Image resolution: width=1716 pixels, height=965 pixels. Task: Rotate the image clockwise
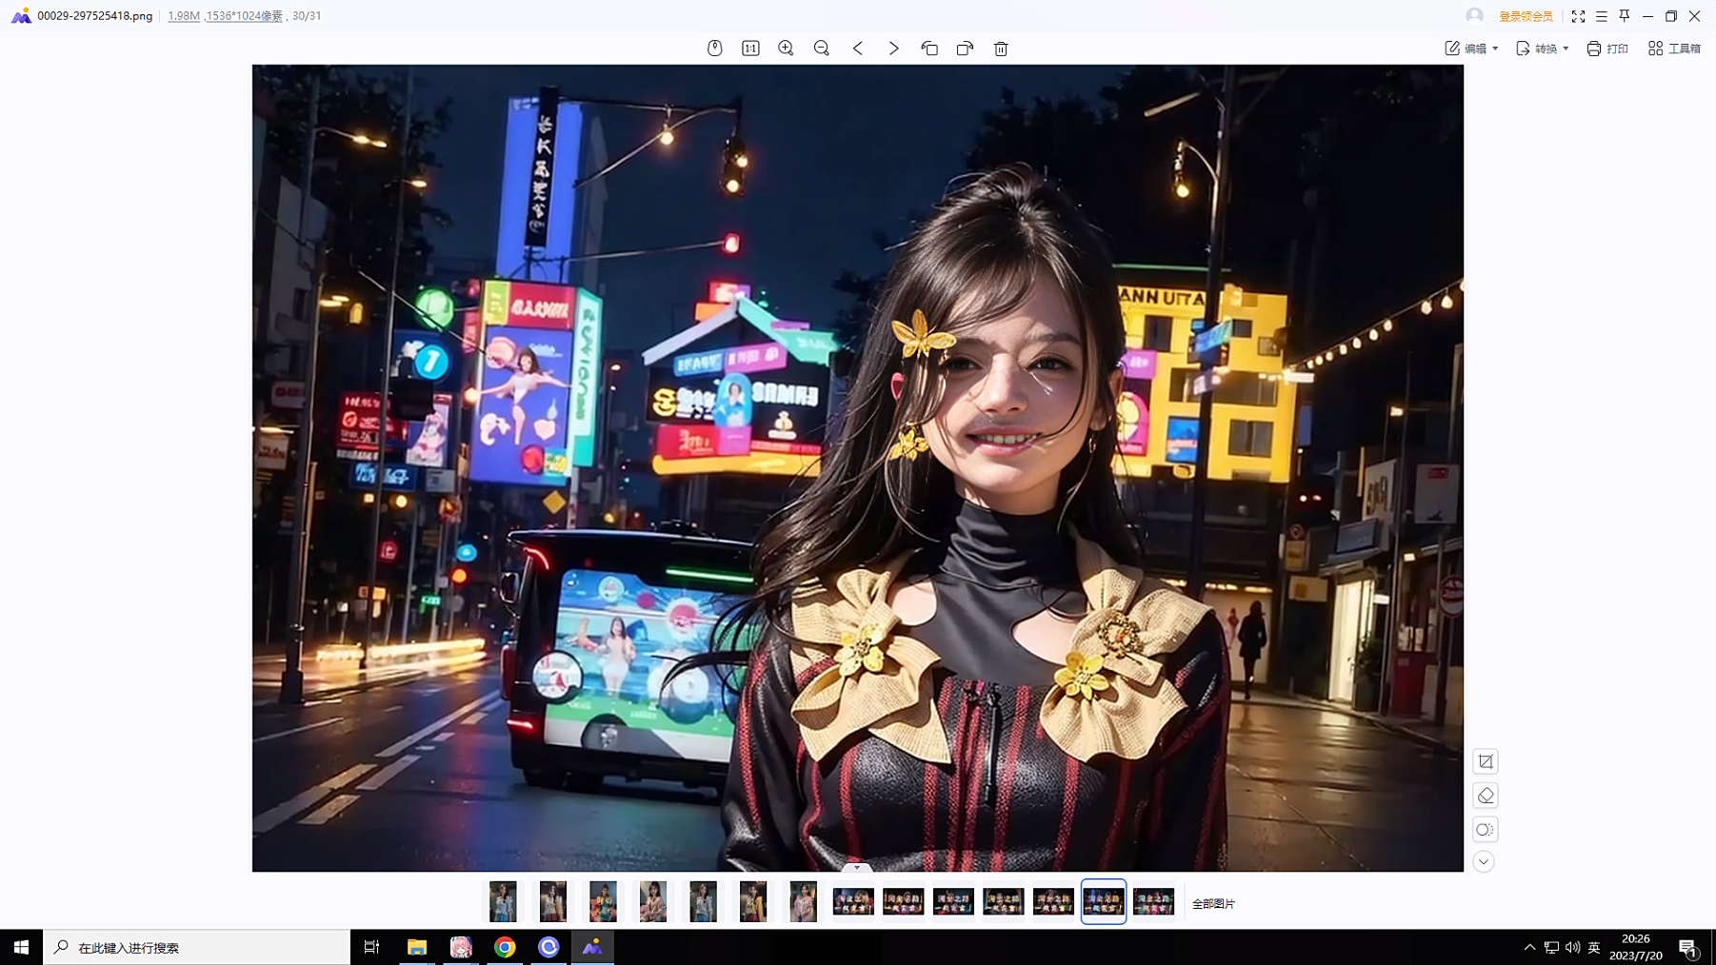pos(965,49)
